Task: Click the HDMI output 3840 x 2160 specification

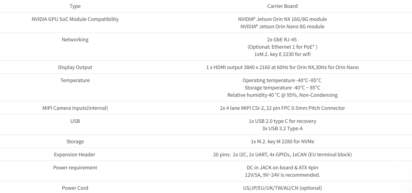Action: (282, 67)
